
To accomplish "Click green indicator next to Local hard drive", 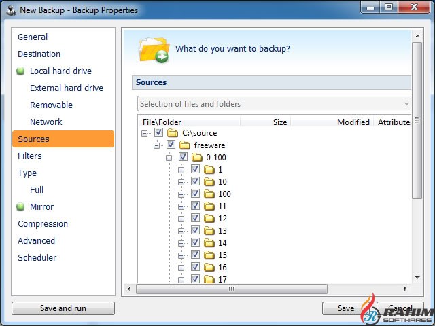I will coord(20,71).
